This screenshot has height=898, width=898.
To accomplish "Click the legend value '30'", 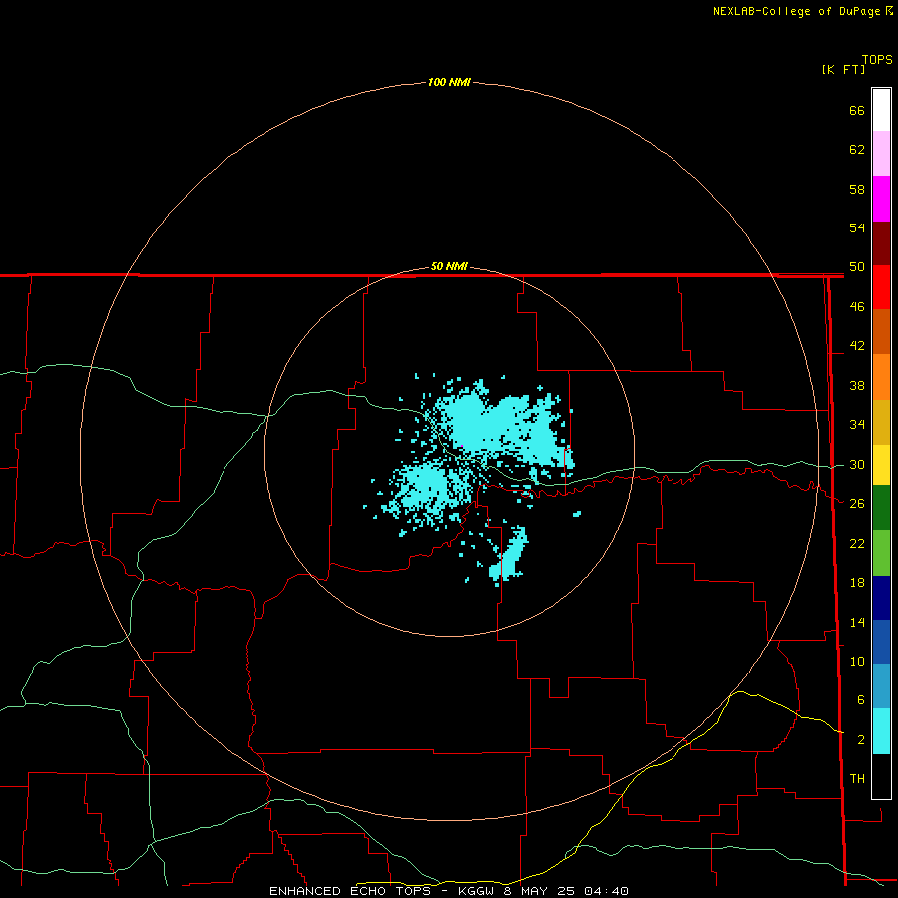I will tap(857, 464).
